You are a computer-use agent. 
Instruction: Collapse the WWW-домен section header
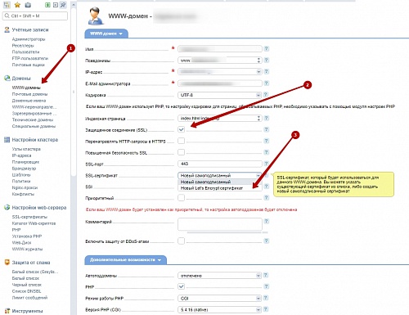106,34
